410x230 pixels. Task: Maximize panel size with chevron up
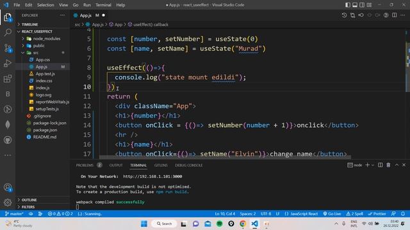pos(397,165)
